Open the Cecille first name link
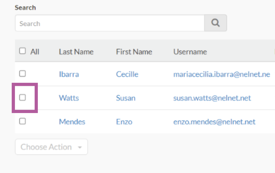 127,74
